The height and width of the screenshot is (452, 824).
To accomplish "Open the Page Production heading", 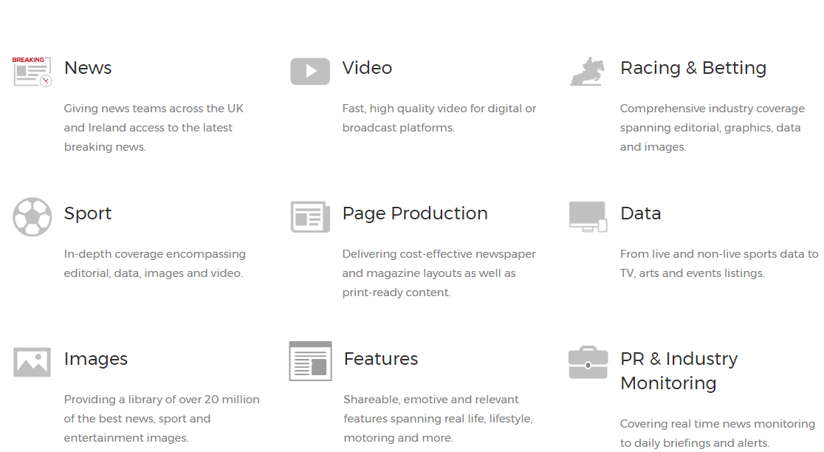I will coord(414,213).
